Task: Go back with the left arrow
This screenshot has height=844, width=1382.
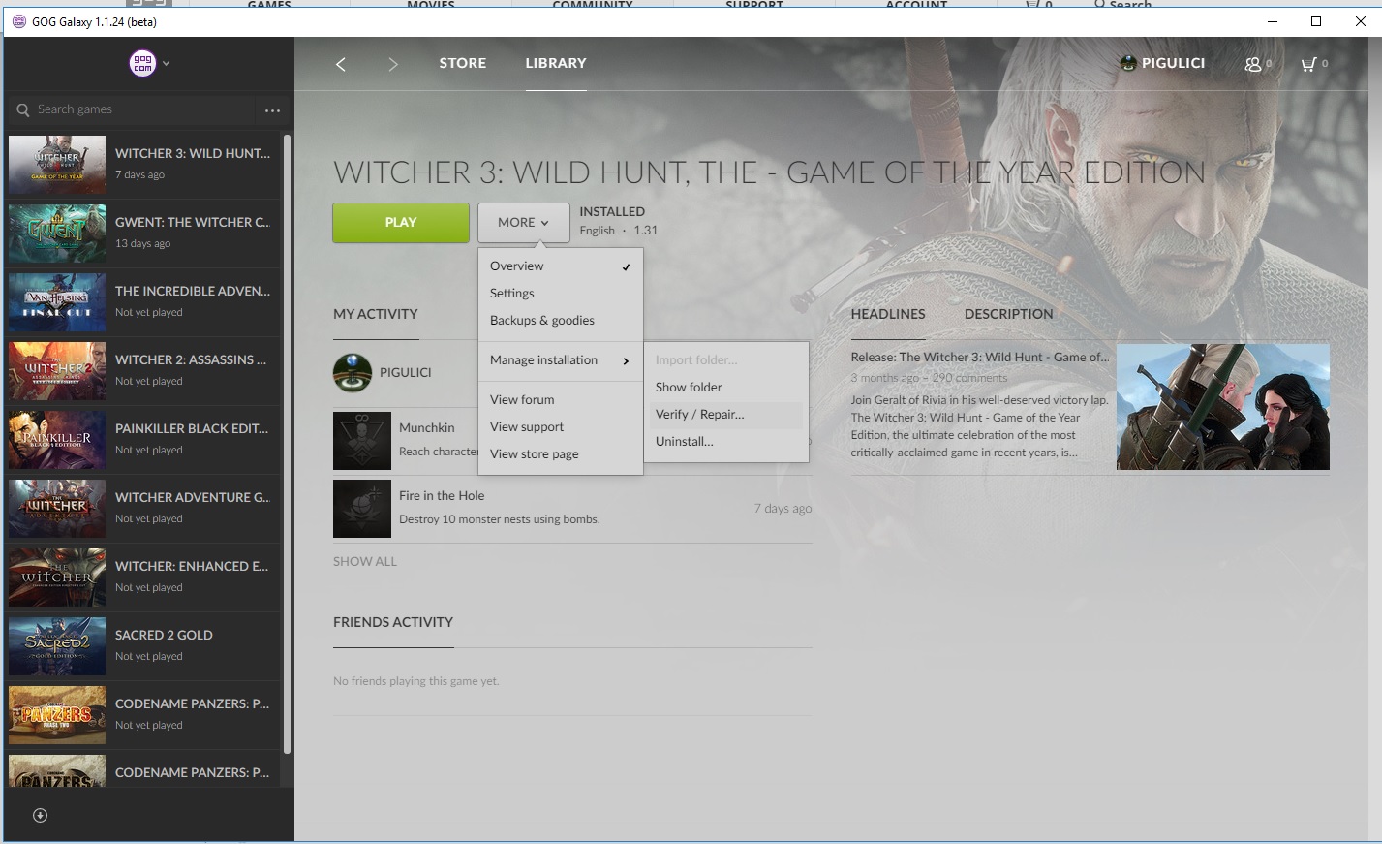Action: pyautogui.click(x=341, y=64)
